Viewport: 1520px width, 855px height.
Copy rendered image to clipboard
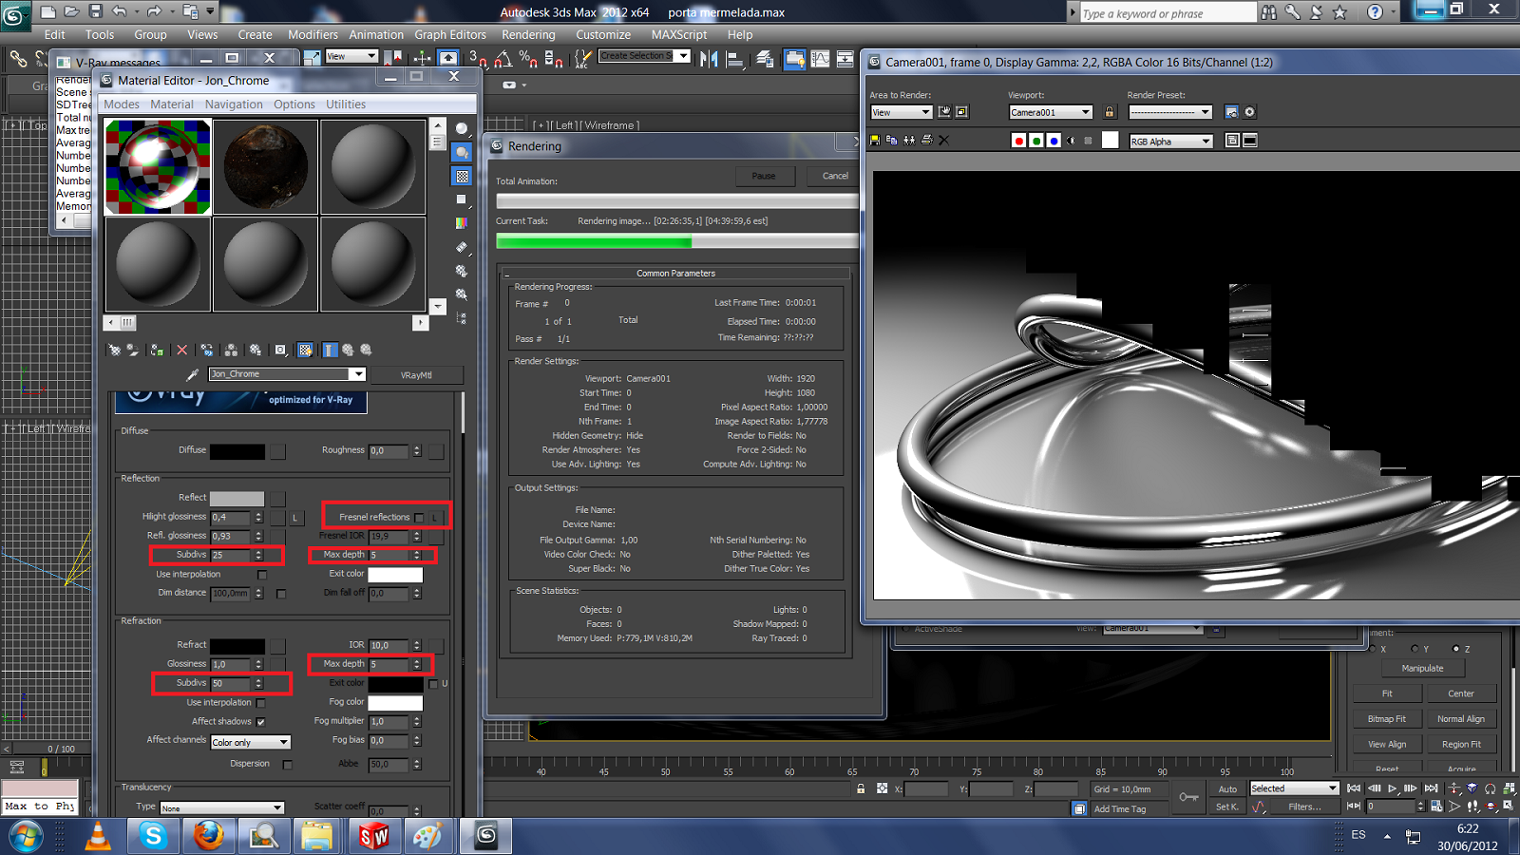892,141
